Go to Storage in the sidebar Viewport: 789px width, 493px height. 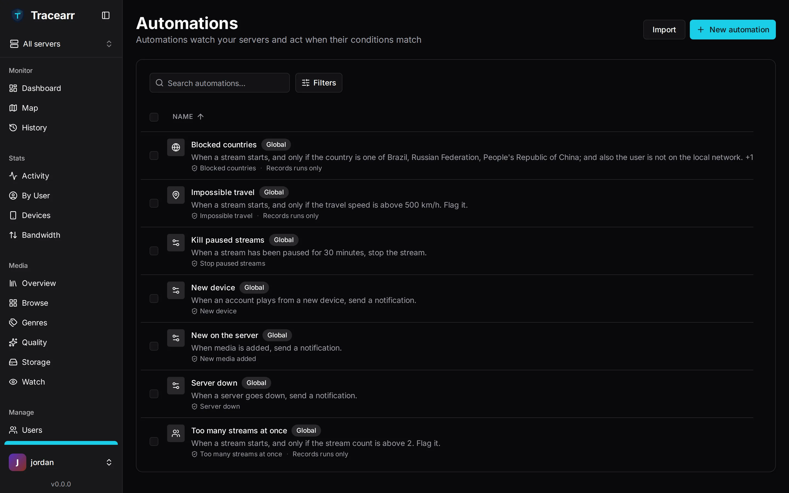click(x=61, y=362)
